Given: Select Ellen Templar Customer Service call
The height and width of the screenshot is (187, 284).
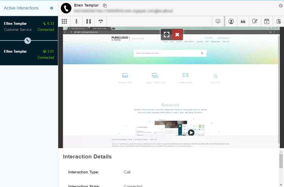Looking at the screenshot, I should [29, 26].
